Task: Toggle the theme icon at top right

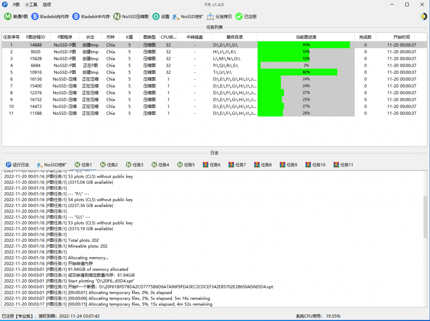Action: click(423, 17)
